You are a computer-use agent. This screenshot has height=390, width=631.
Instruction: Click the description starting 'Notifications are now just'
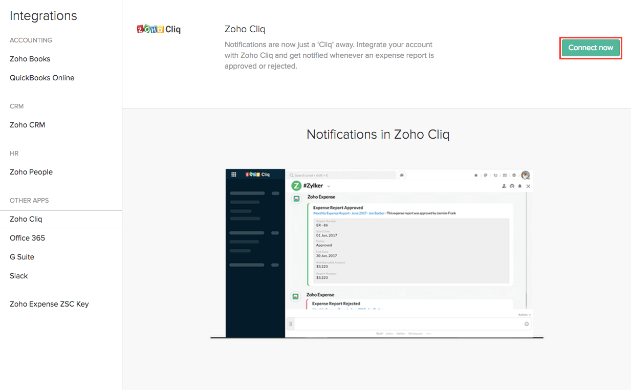tap(329, 55)
